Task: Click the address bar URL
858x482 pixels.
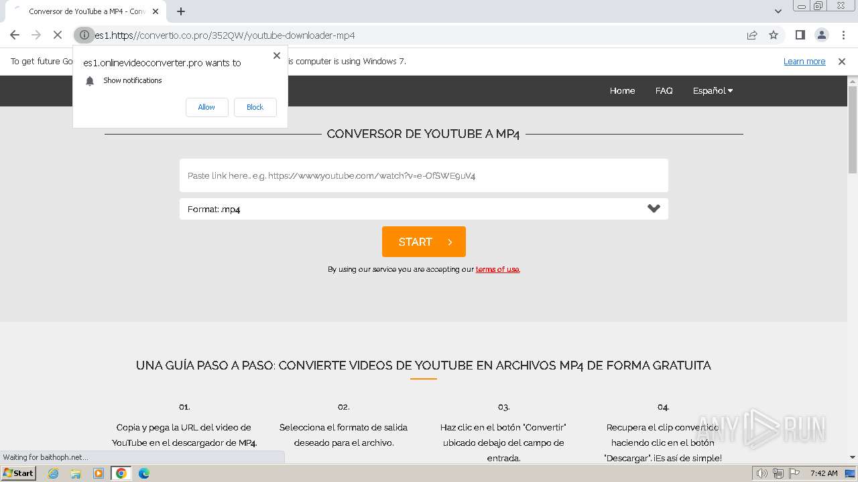Action: [x=225, y=35]
